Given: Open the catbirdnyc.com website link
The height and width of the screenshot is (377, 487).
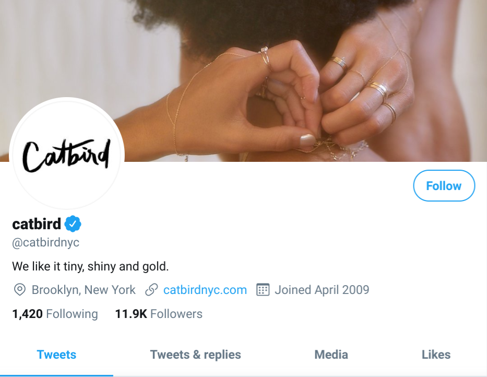Looking at the screenshot, I should pyautogui.click(x=205, y=290).
